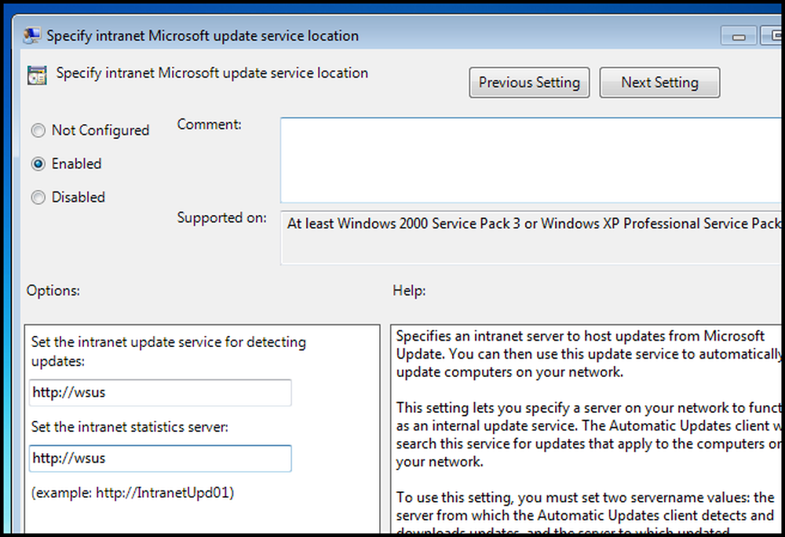Go to Next Setting
This screenshot has height=537, width=785.
click(x=659, y=82)
